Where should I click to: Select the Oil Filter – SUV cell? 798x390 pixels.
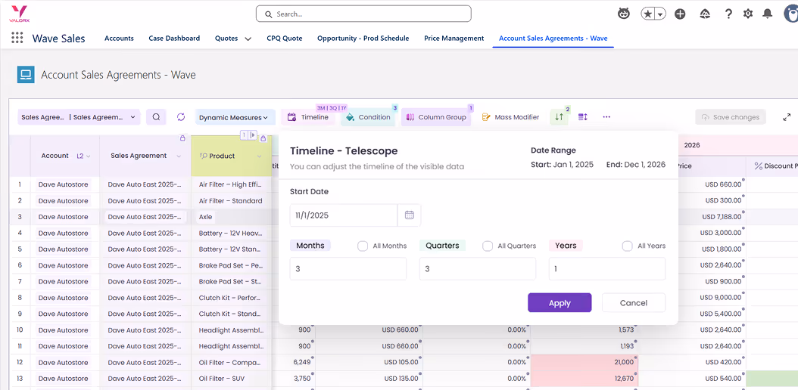click(x=232, y=379)
